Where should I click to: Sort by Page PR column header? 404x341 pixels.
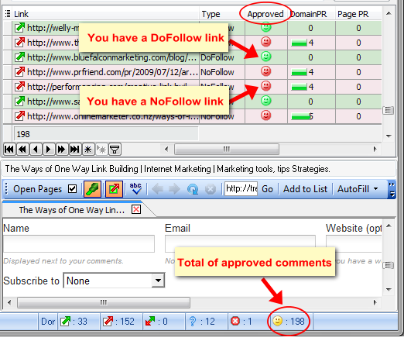pyautogui.click(x=358, y=14)
